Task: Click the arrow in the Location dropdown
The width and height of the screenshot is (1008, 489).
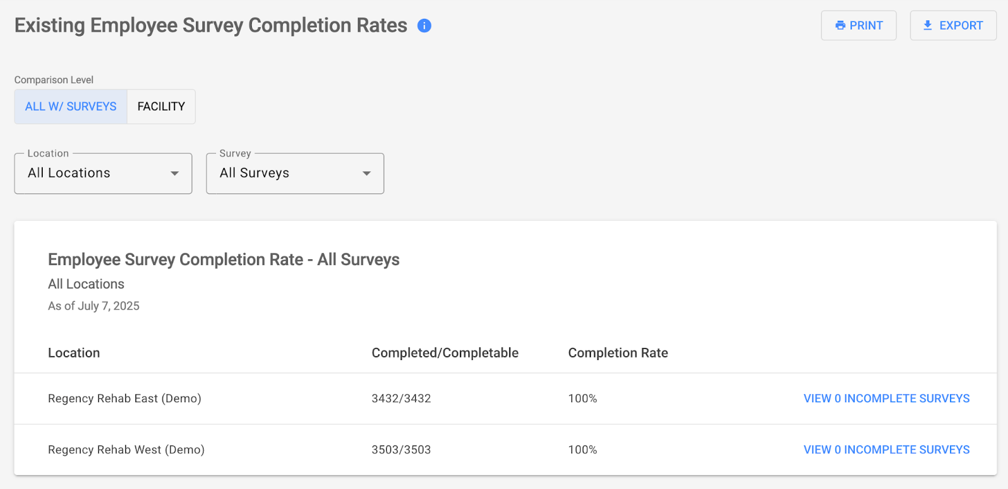Action: point(175,174)
